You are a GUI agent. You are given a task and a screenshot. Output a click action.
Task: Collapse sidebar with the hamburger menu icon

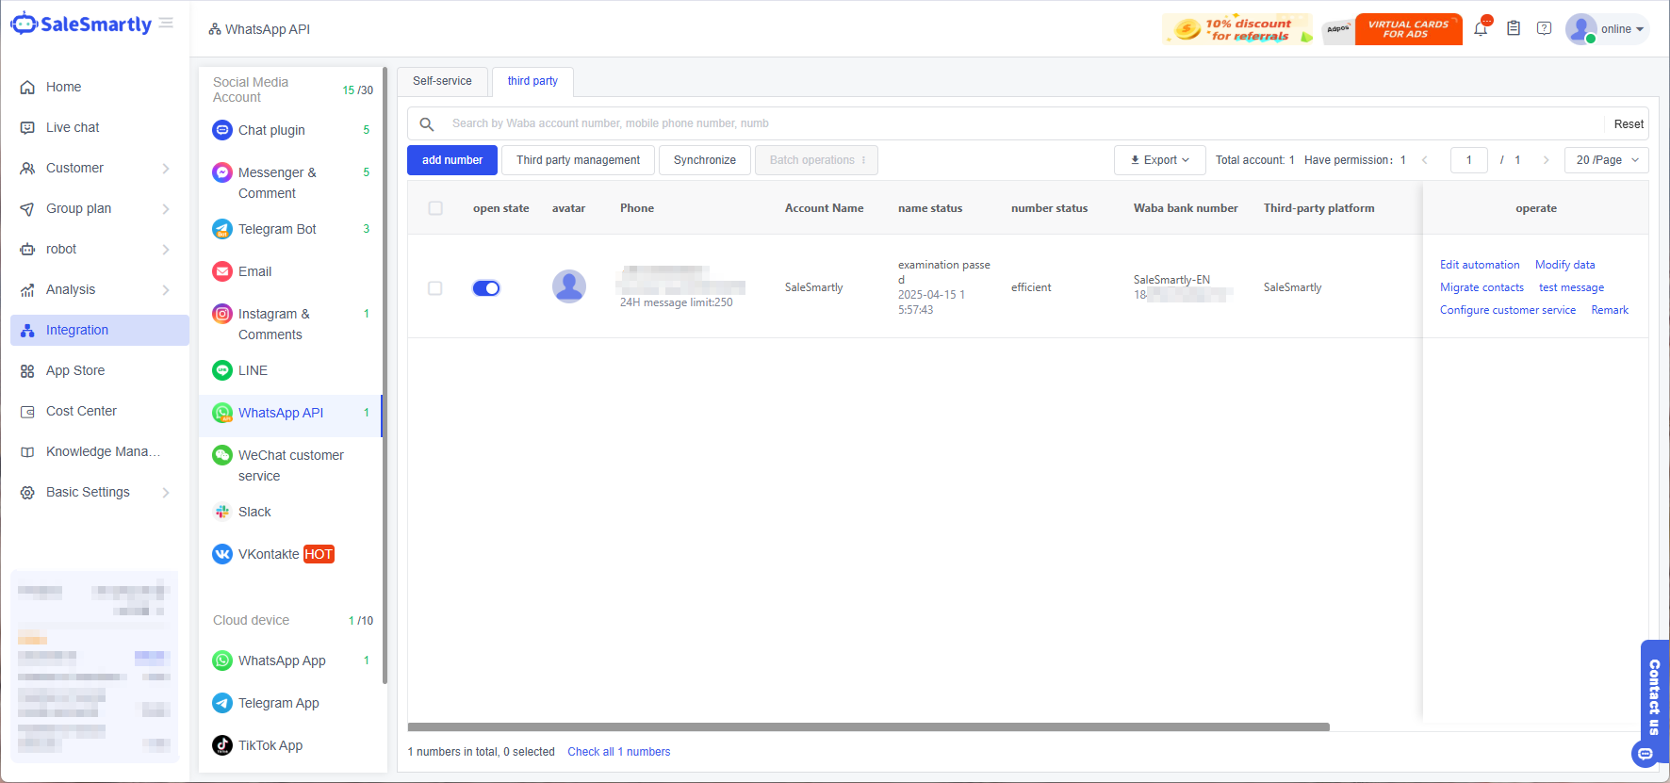click(166, 24)
